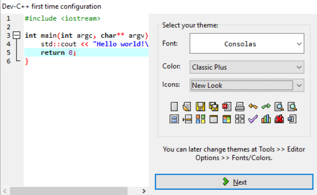The width and height of the screenshot is (317, 195).
Task: Click the horizontal scrollbar thumb in preview
Action: tap(69, 191)
